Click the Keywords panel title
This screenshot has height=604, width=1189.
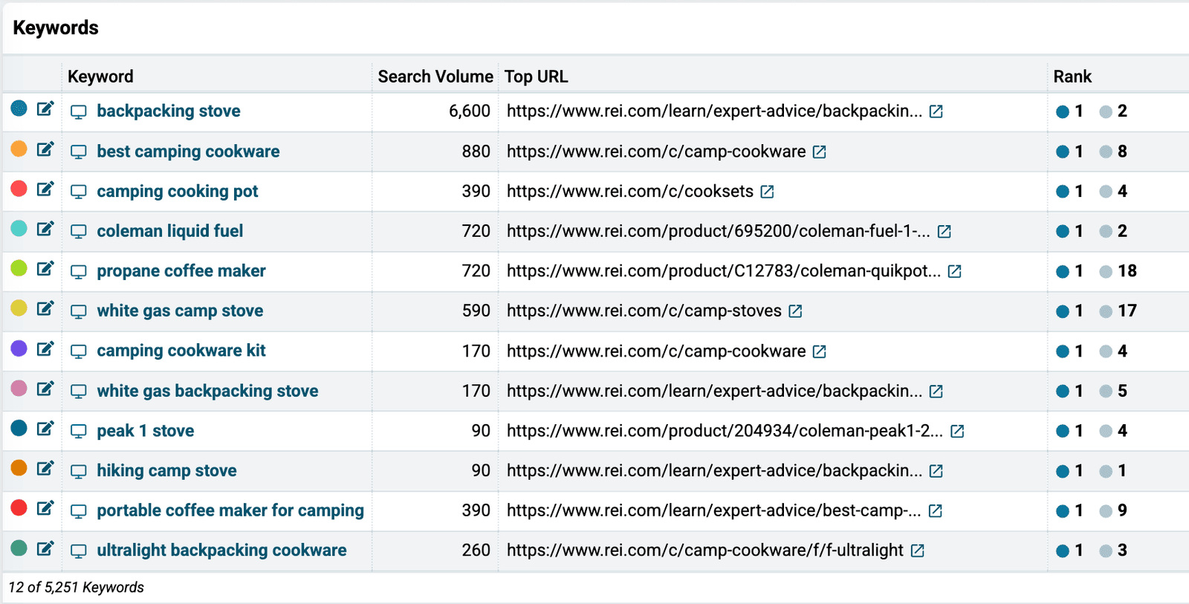click(56, 27)
